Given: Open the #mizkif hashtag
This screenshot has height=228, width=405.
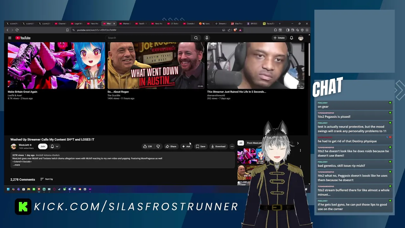Looking at the screenshot, I should pyautogui.click(x=39, y=155).
